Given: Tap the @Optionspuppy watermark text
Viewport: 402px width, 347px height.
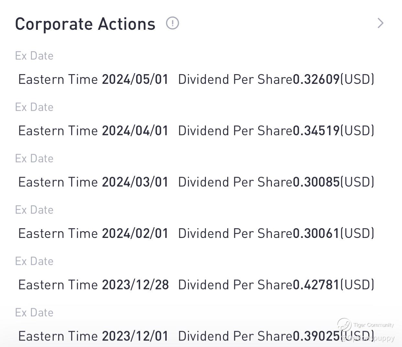Looking at the screenshot, I should pyautogui.click(x=368, y=338).
